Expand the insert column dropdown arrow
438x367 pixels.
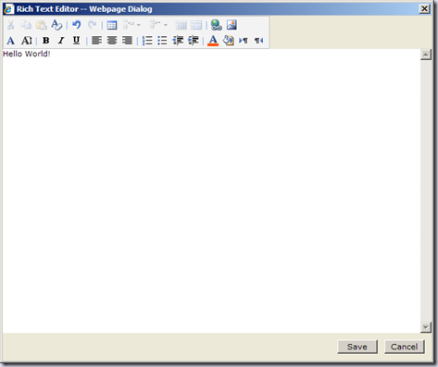166,25
